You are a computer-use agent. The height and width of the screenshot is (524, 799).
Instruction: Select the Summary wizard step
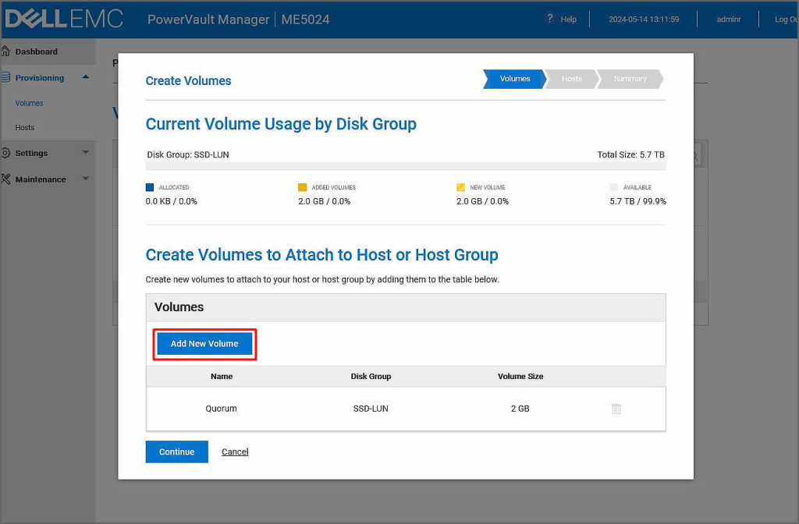tap(630, 79)
